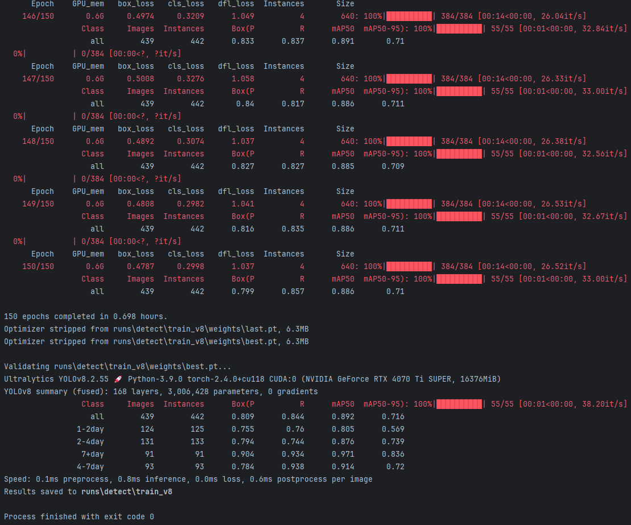Click final validation speed "38.20it/s"
This screenshot has width=631, height=525.
tap(603, 404)
